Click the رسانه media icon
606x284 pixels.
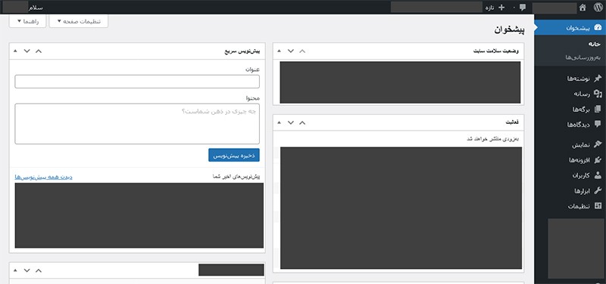(598, 94)
